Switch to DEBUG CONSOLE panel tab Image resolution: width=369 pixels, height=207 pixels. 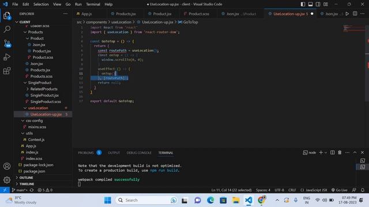(139, 153)
